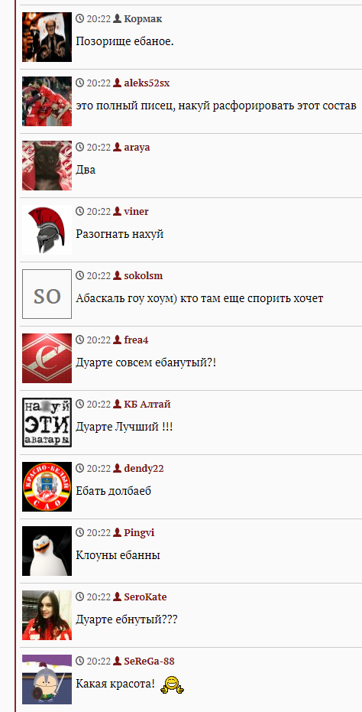
Task: Click frea4's Spartak logo avatar
Action: (x=47, y=358)
